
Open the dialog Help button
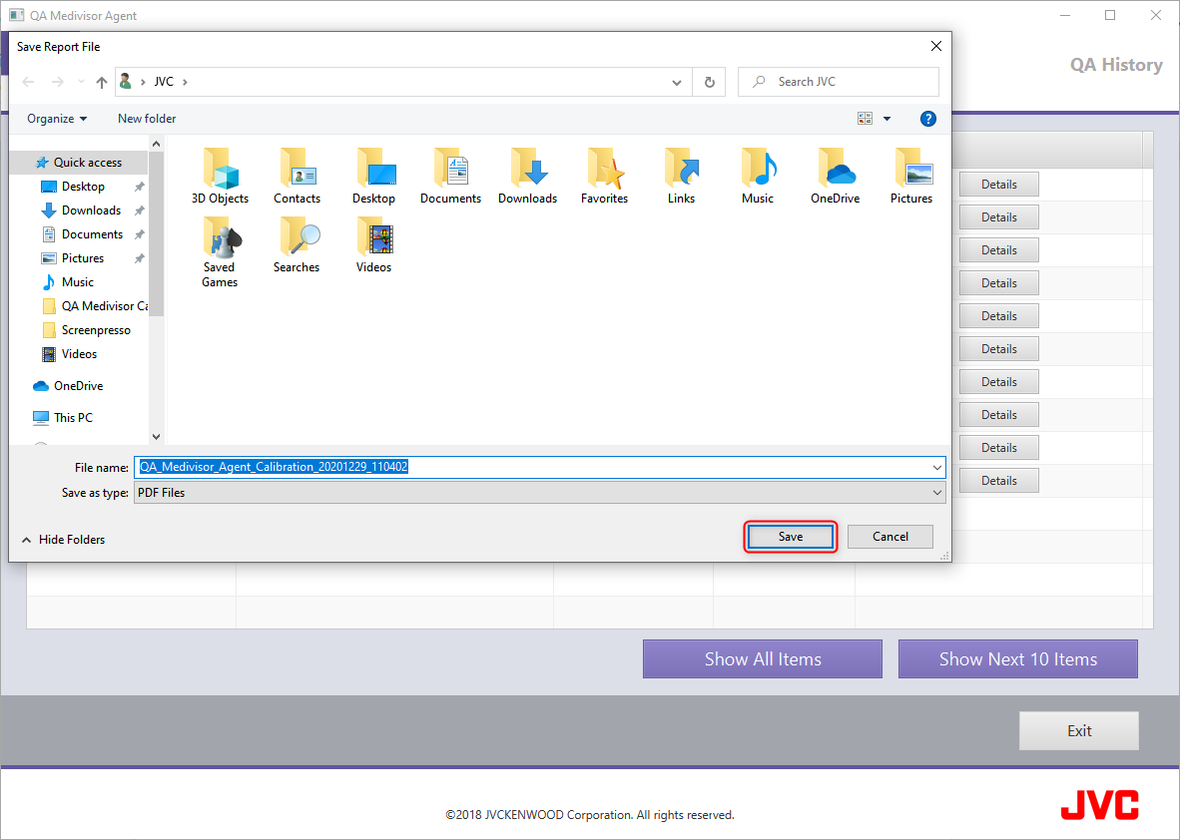click(x=927, y=119)
